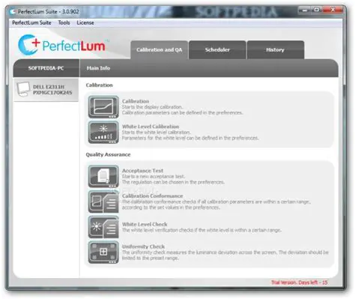Run Calibration Conformance via its icon
The height and width of the screenshot is (299, 355).
click(103, 202)
